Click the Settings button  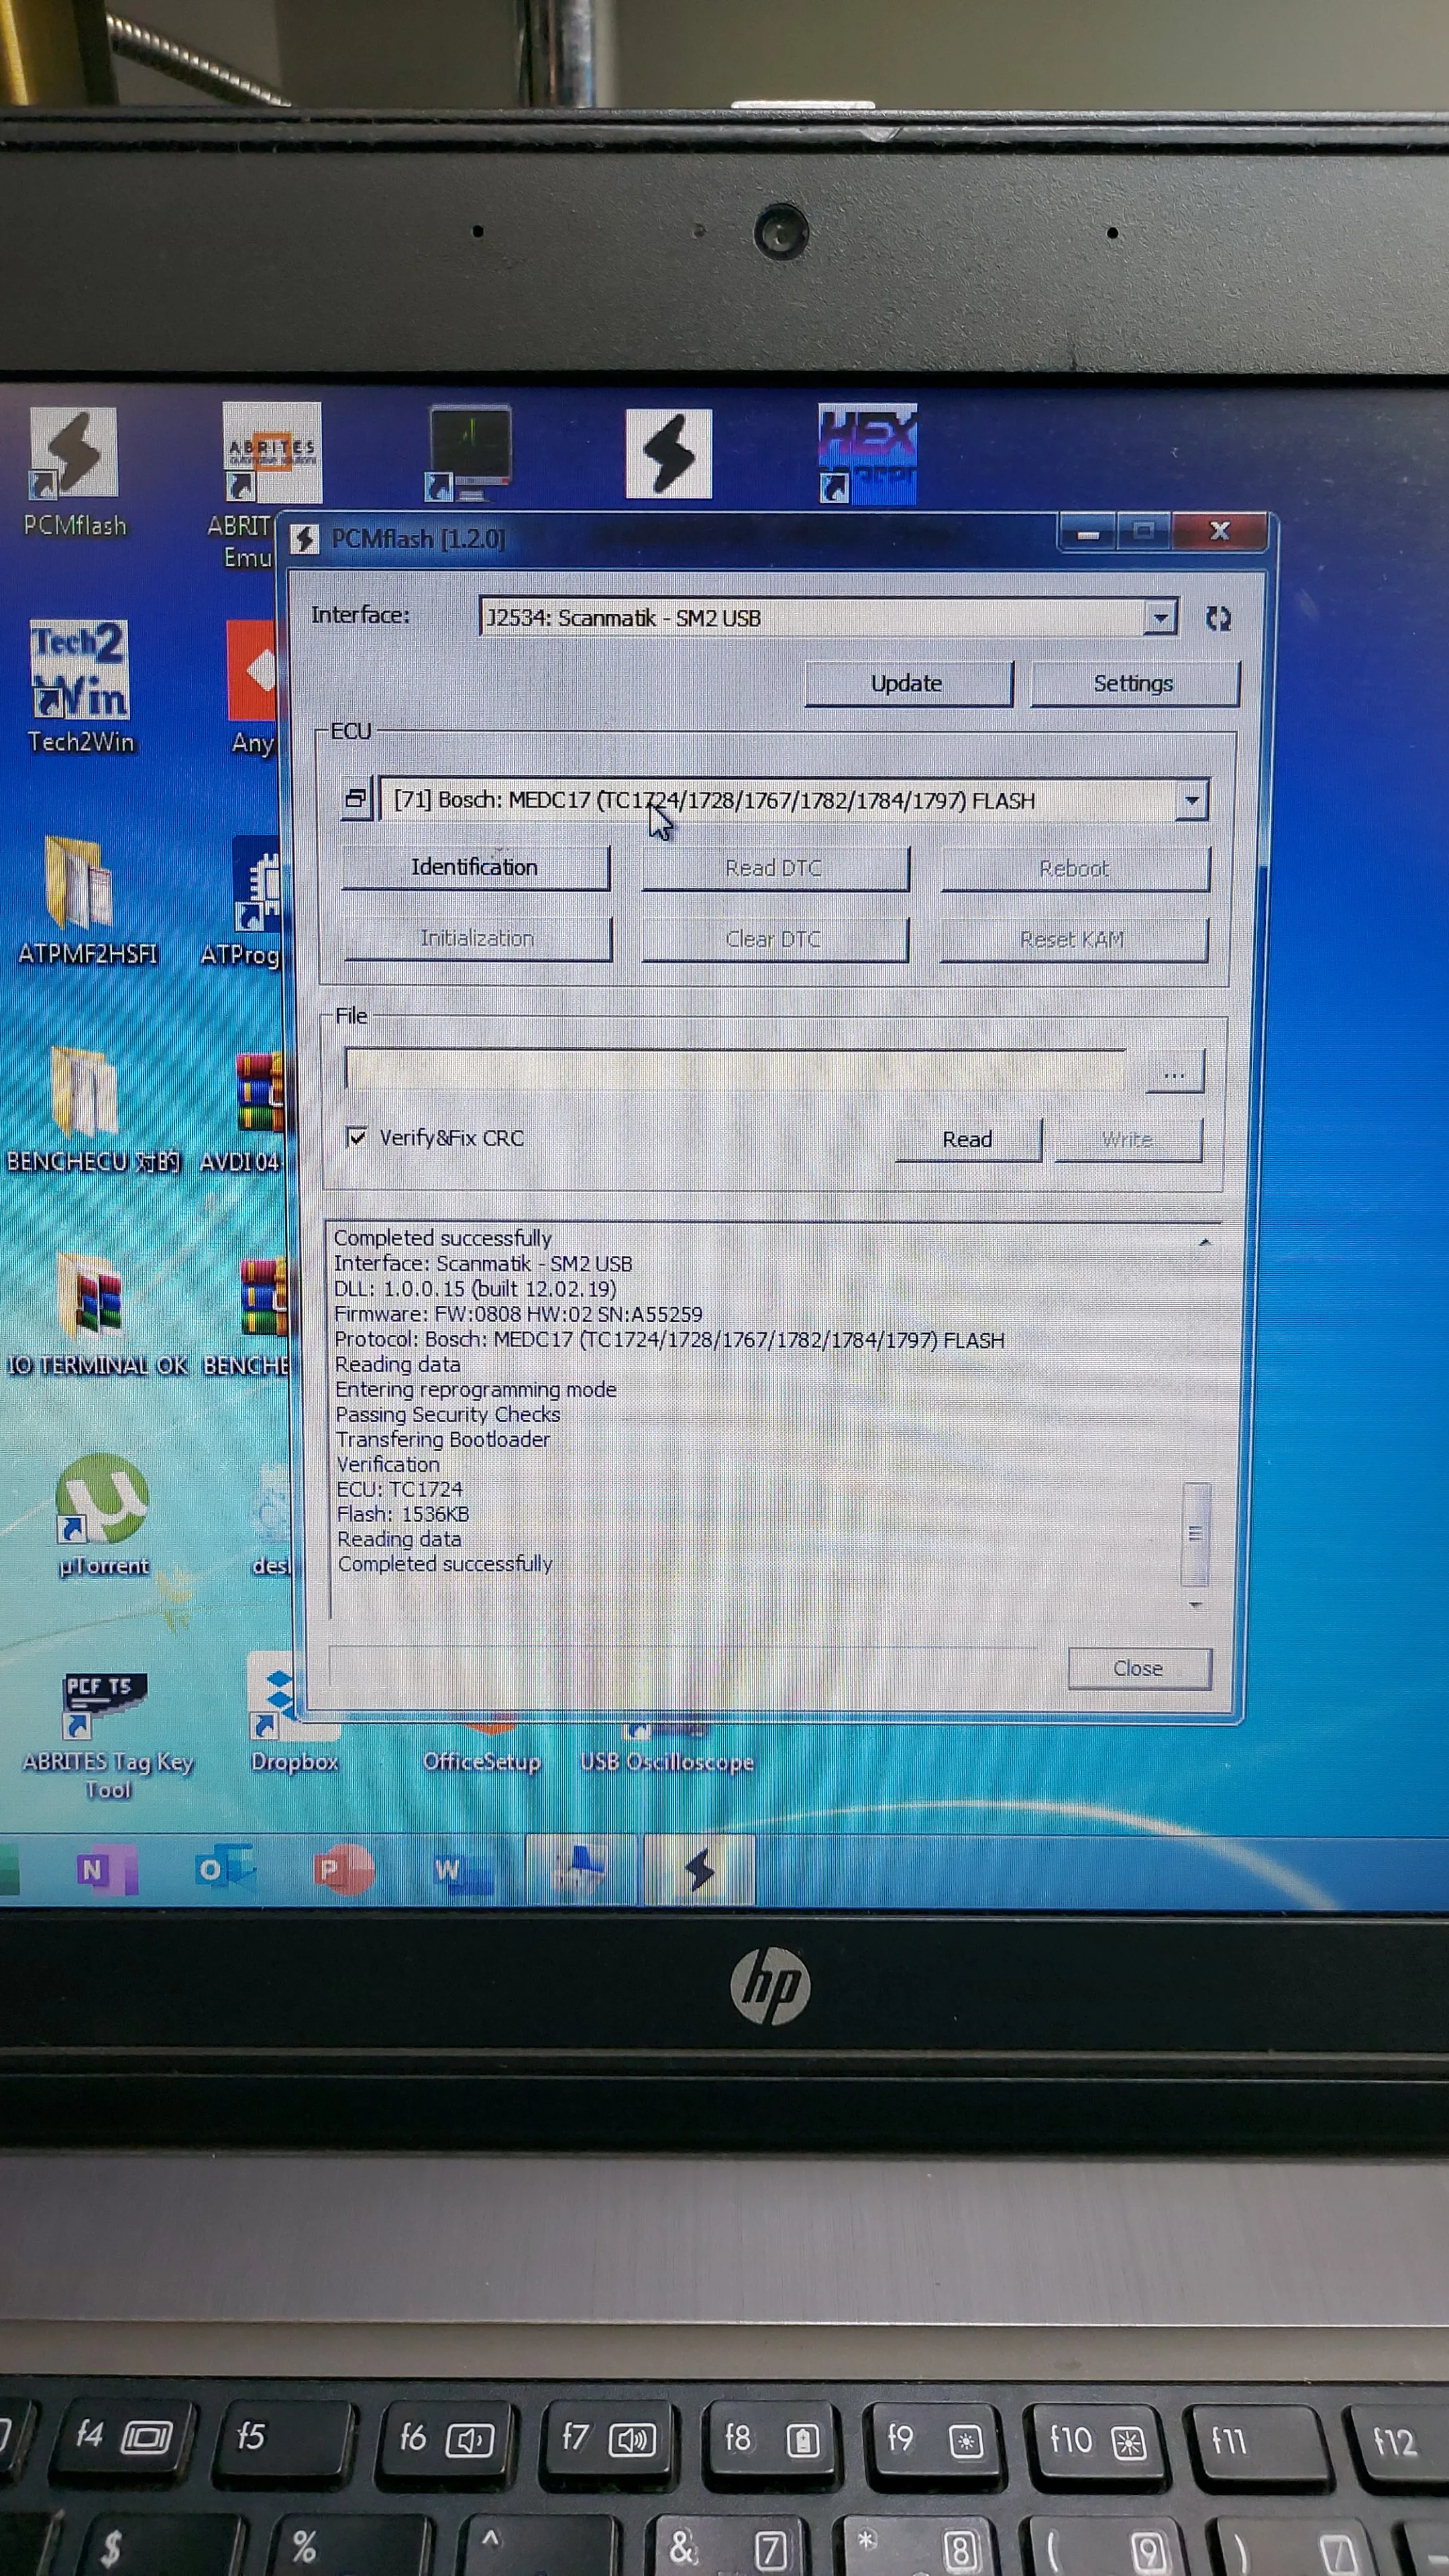(x=1133, y=684)
